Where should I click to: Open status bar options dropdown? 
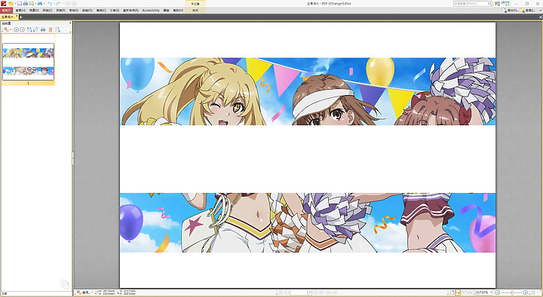tap(84, 292)
